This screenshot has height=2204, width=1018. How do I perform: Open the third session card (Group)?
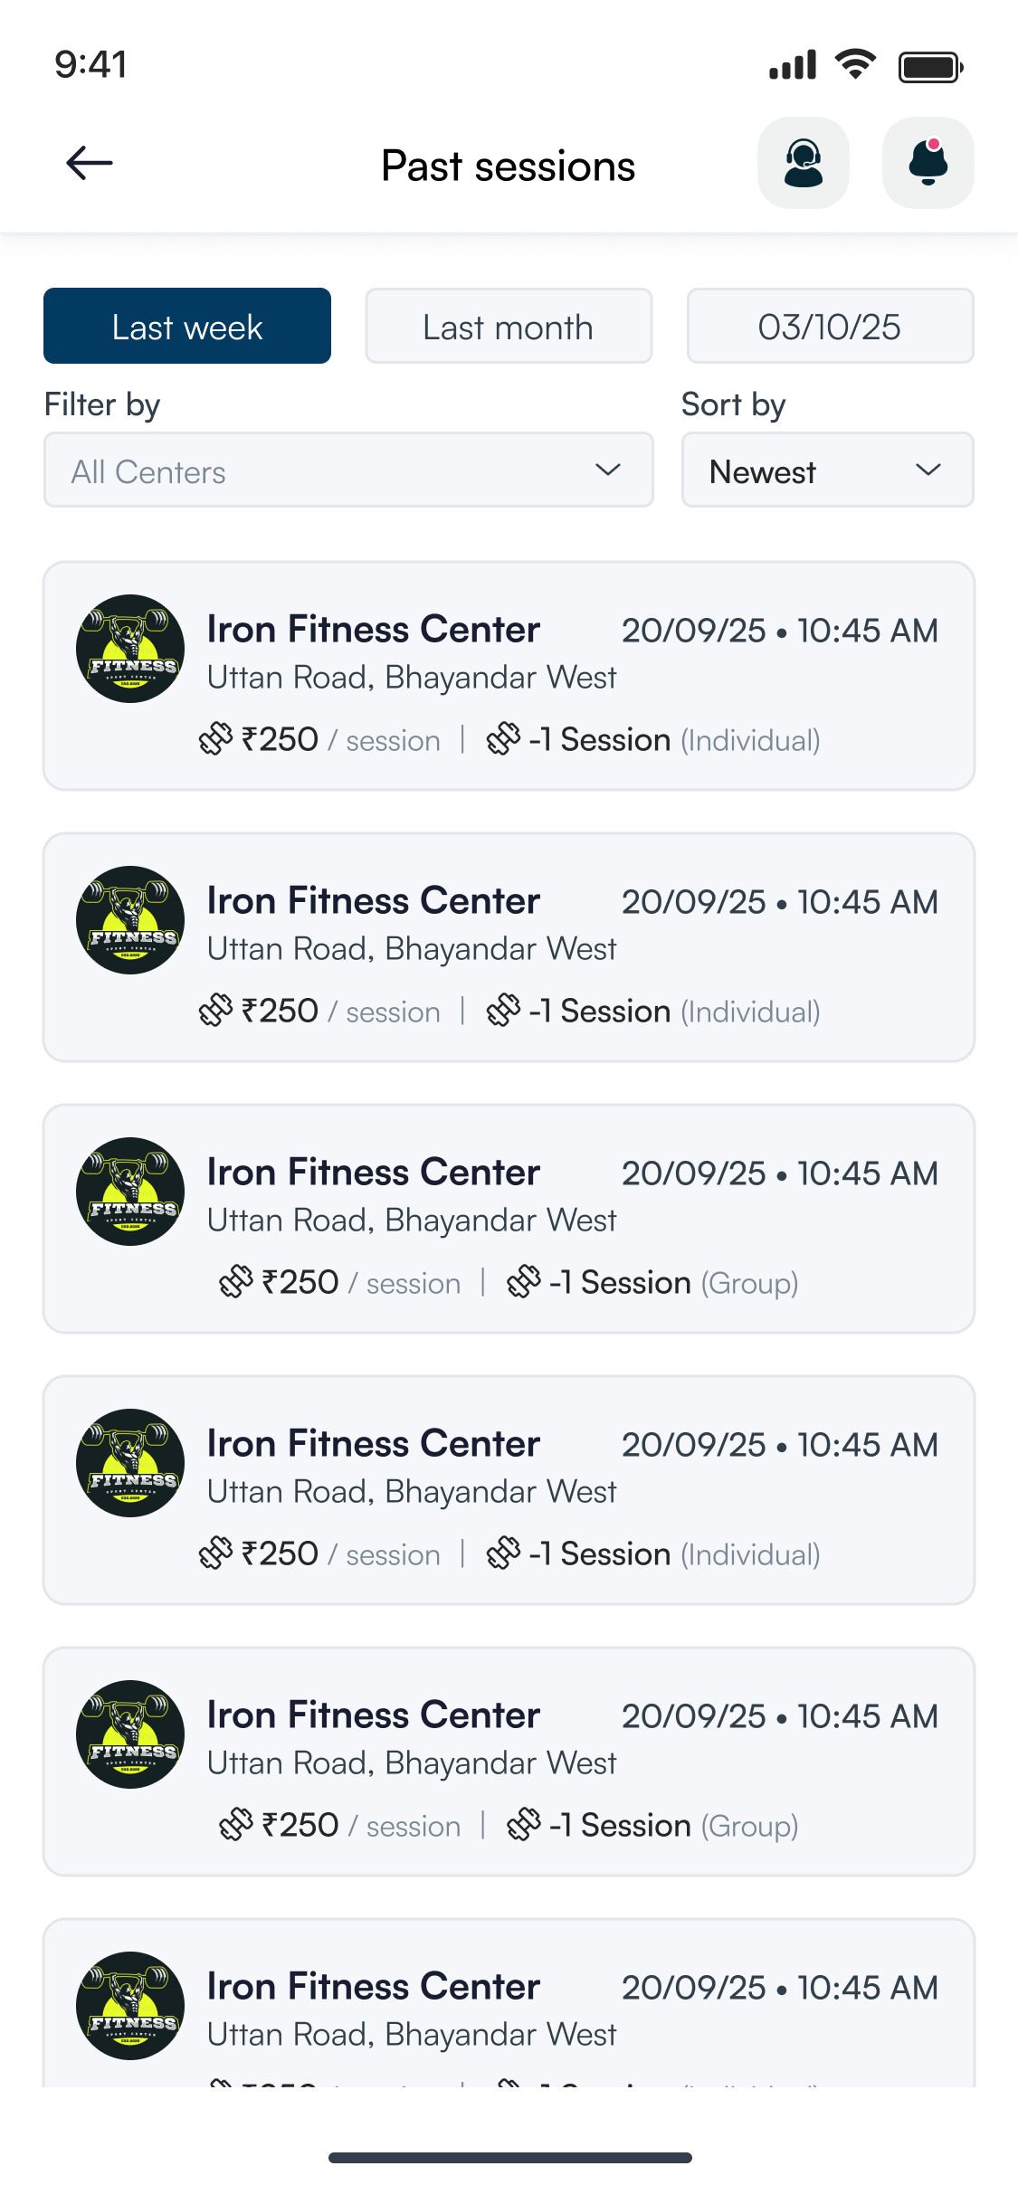click(x=509, y=1219)
